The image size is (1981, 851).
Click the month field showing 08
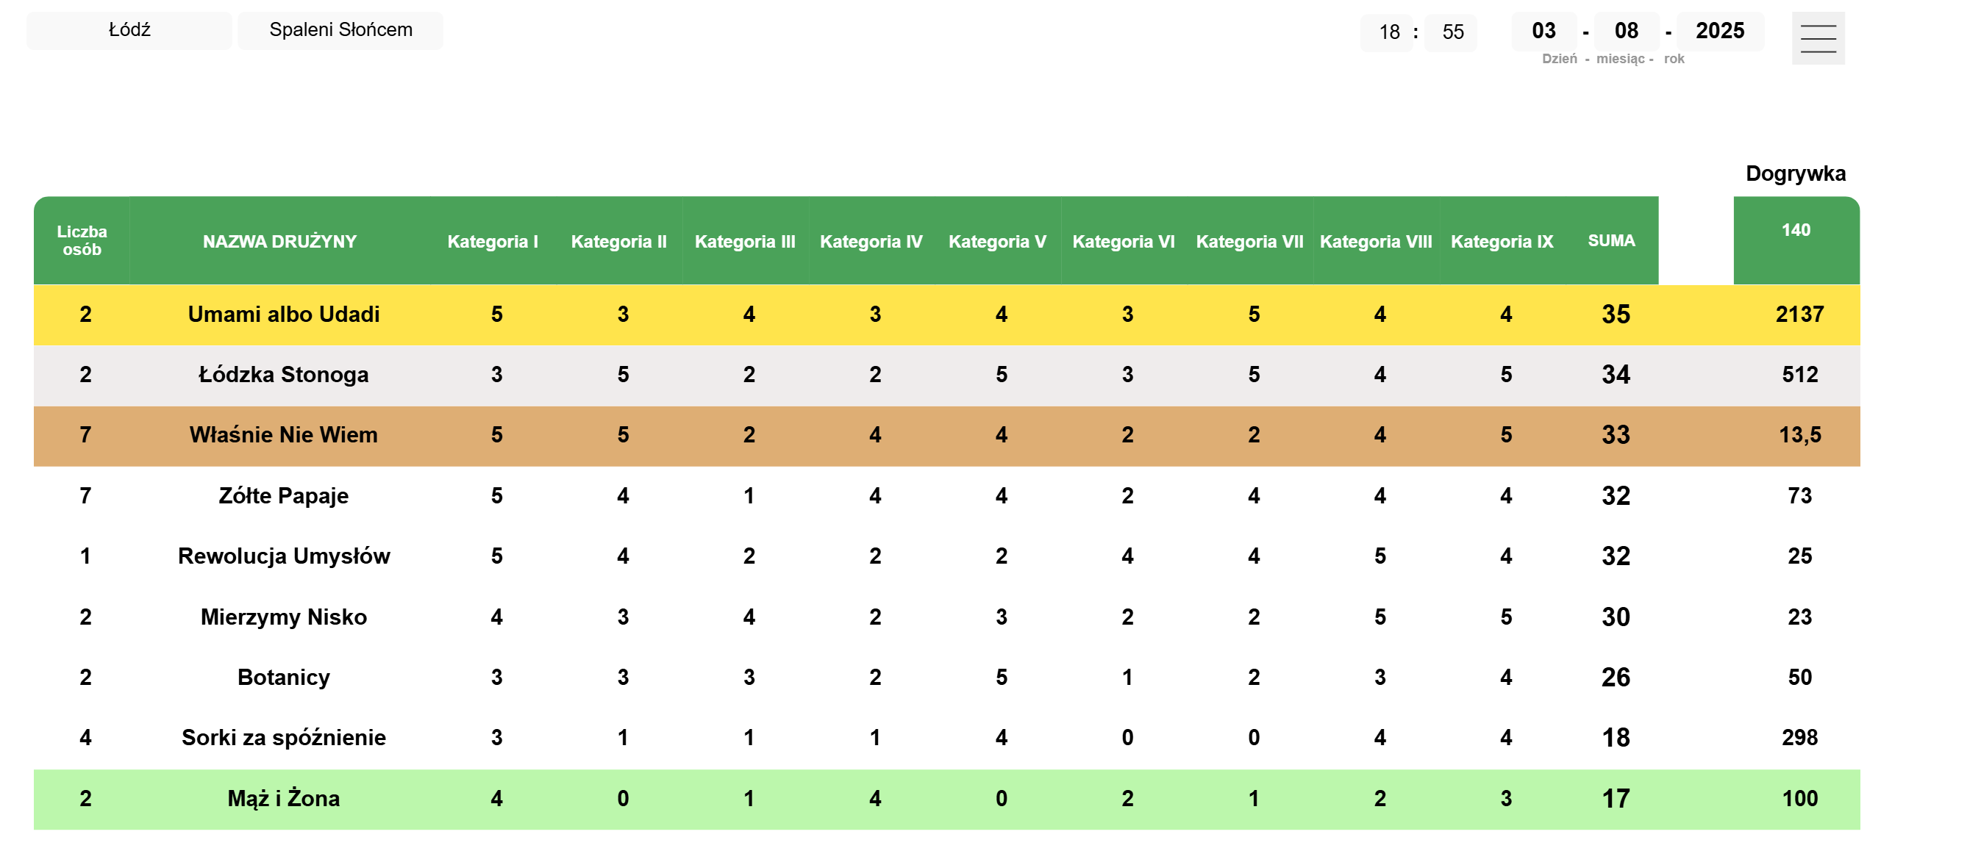[1626, 31]
